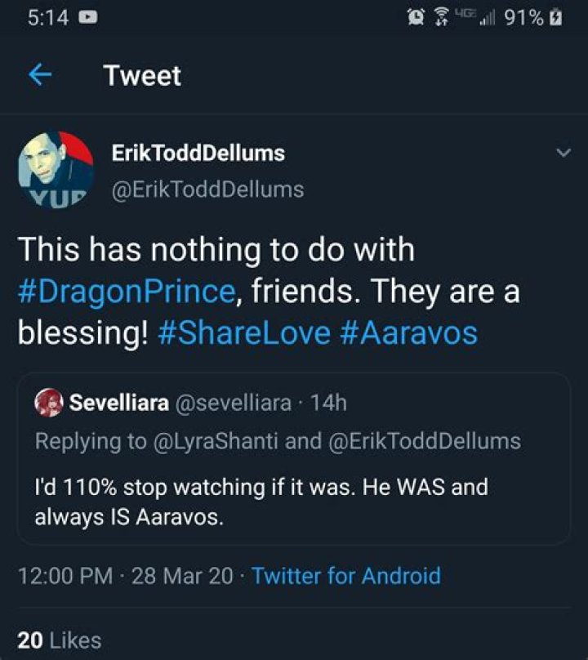Tap the @ErikToddDellums handle under name
Screen dimensions: 588x660
pos(207,190)
